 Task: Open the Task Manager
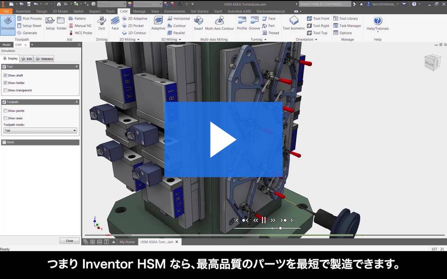[x=347, y=26]
